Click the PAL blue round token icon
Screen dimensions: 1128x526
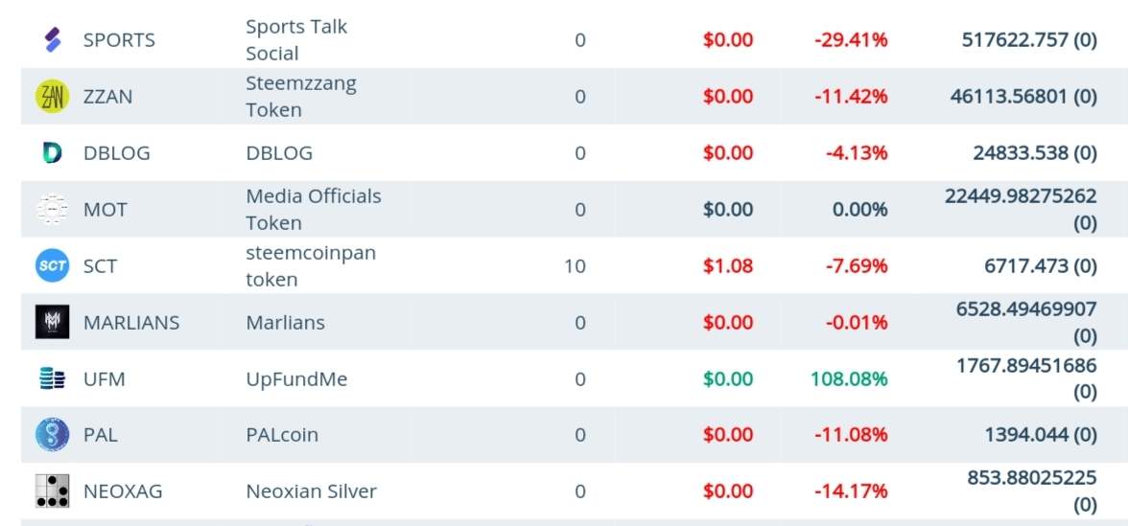click(53, 435)
